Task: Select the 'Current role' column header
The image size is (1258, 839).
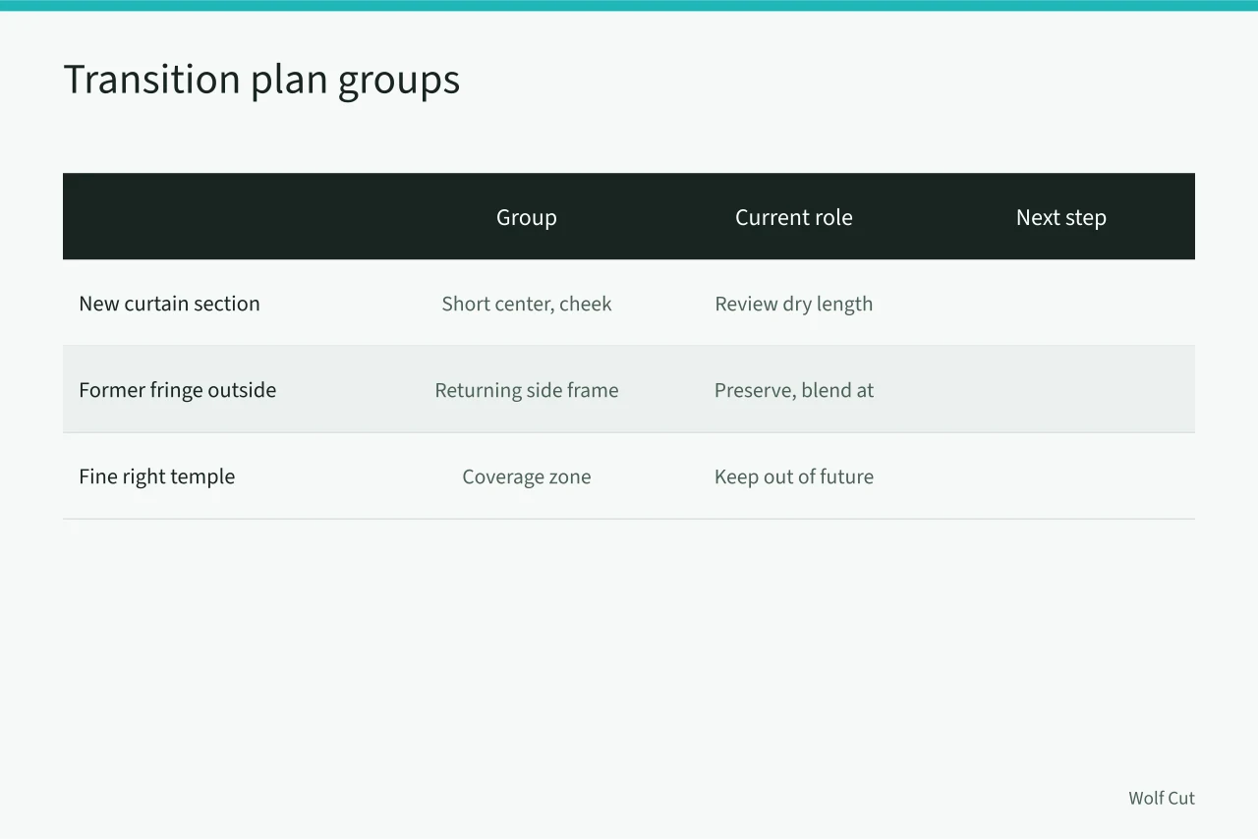Action: tap(794, 217)
